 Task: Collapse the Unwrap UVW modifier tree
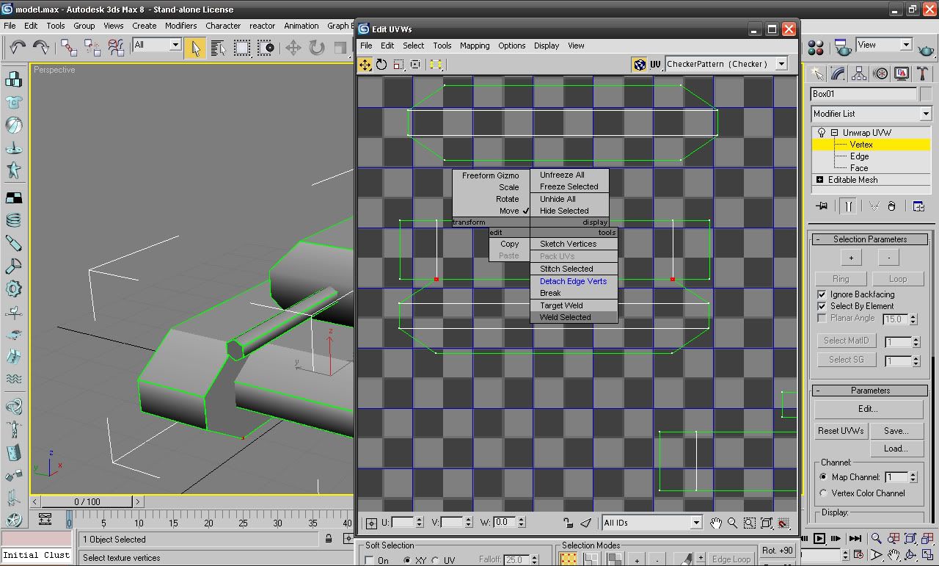point(834,133)
